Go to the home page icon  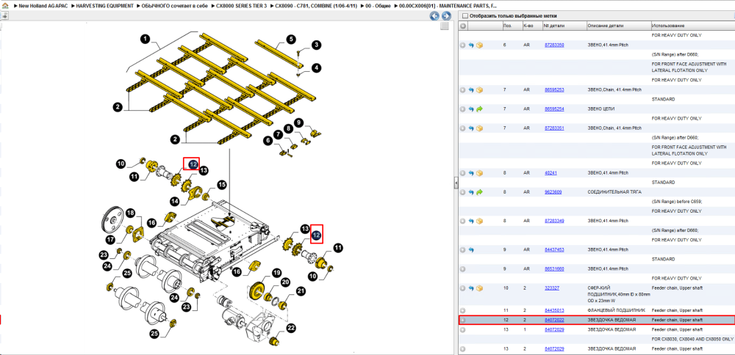6,6
